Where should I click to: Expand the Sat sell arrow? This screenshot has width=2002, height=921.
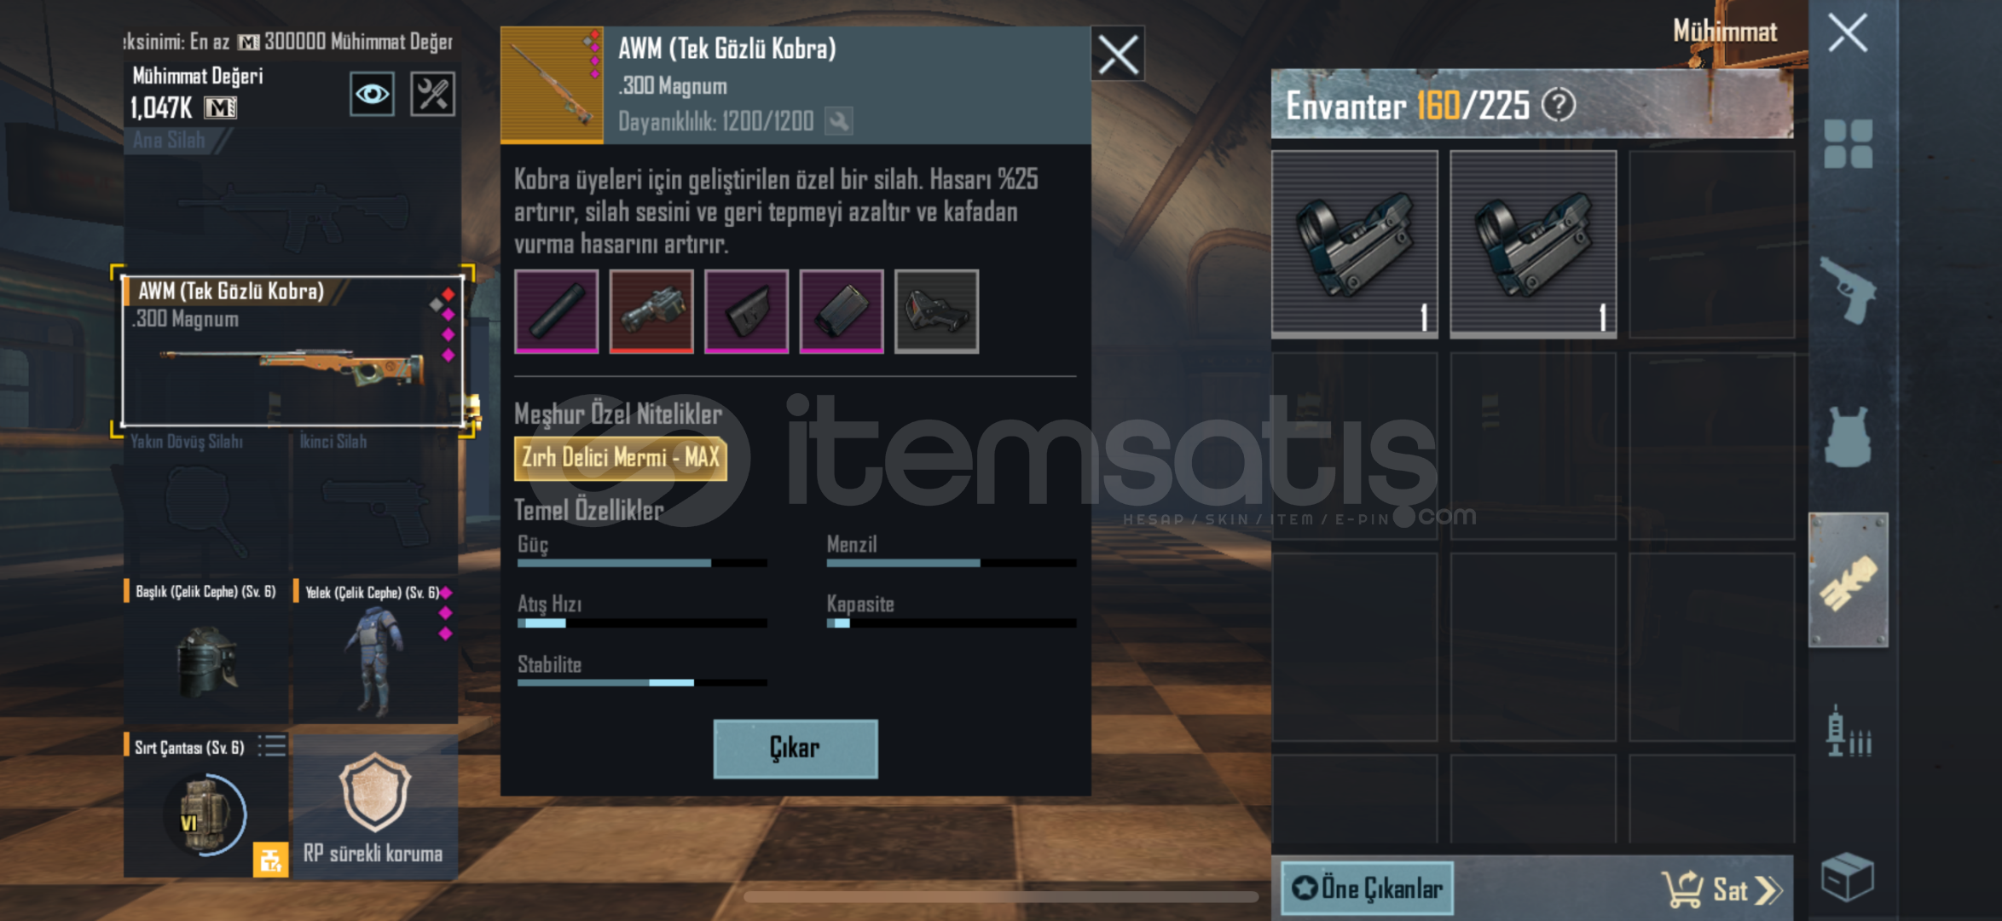[x=1768, y=890]
